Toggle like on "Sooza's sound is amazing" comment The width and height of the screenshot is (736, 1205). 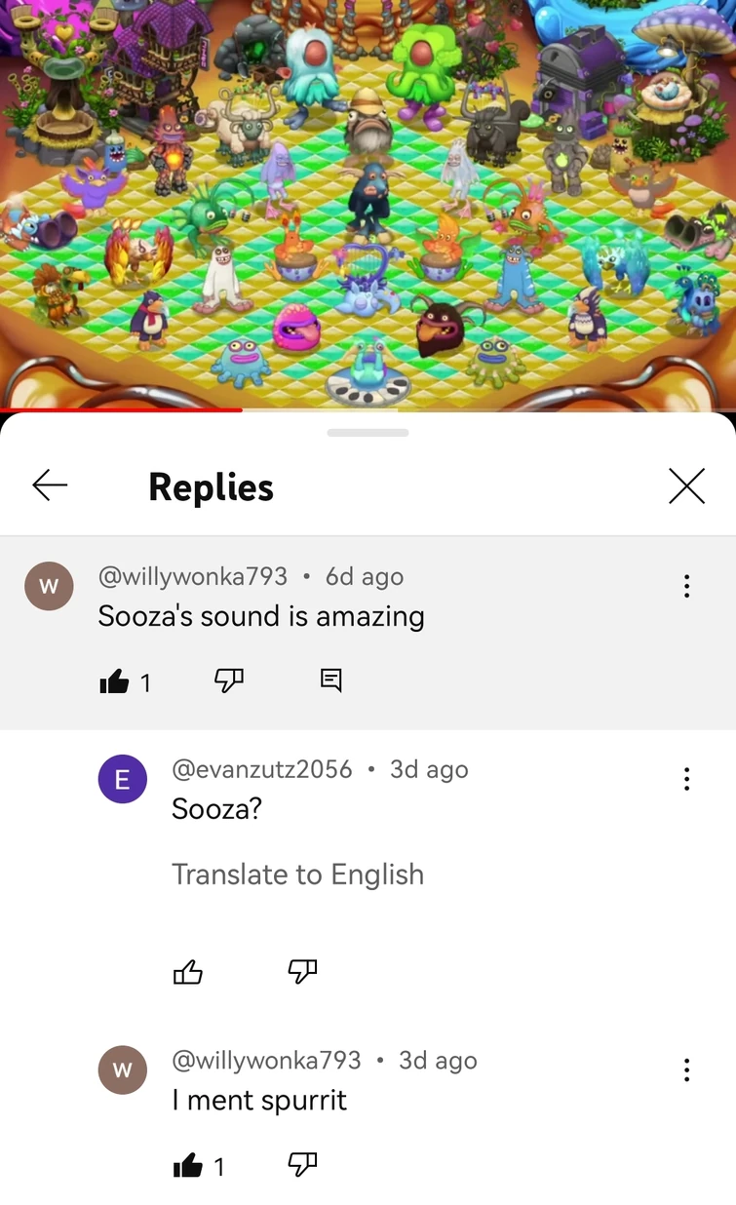(x=115, y=681)
